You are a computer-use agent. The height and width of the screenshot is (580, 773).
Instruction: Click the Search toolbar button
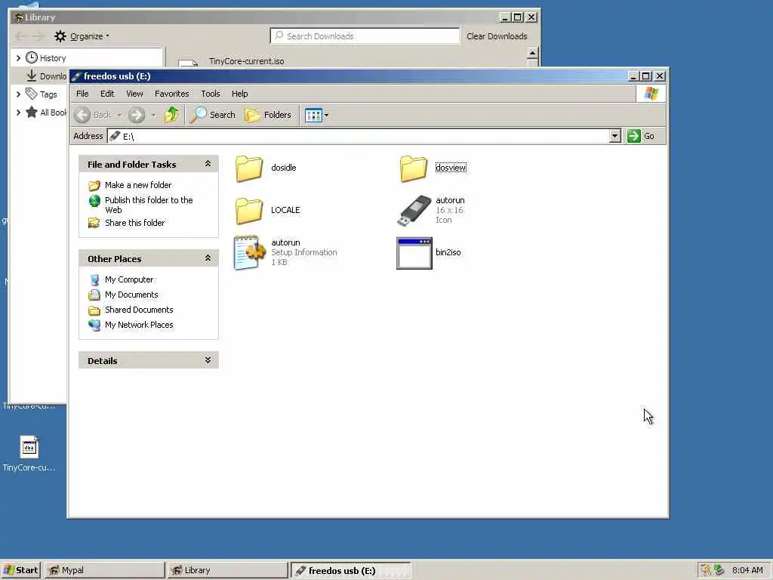click(213, 115)
